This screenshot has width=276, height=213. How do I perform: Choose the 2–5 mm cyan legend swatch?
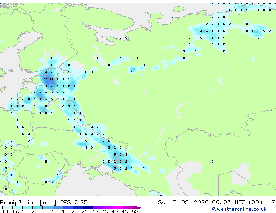click(37, 207)
